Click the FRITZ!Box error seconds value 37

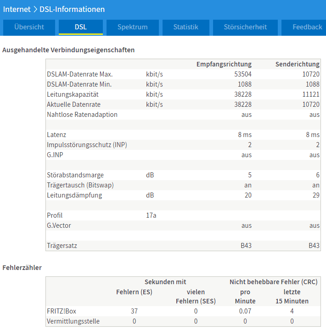[134, 311]
